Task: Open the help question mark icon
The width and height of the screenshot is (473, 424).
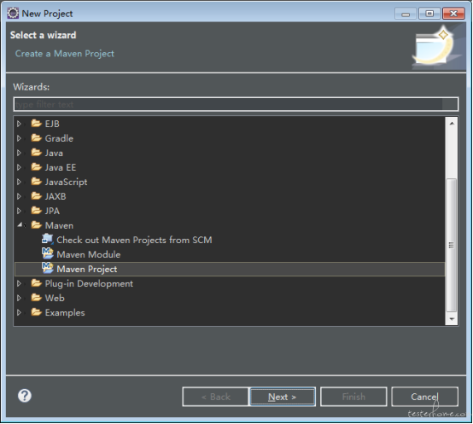Action: (25, 396)
